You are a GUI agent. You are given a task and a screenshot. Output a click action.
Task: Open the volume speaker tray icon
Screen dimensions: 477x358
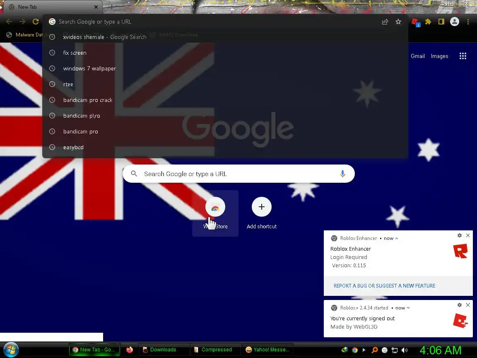click(404, 350)
